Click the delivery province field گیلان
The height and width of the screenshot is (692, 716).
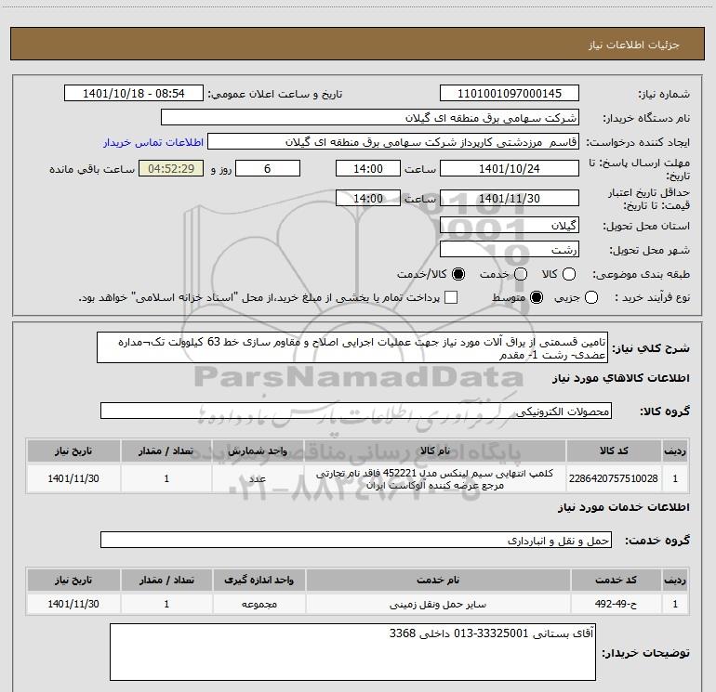coord(510,226)
